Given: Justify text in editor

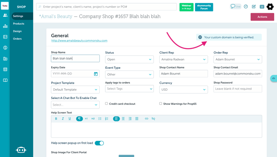Looking at the screenshot, I should [137, 118].
